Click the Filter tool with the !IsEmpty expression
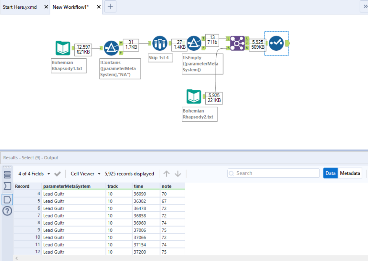 (194, 43)
